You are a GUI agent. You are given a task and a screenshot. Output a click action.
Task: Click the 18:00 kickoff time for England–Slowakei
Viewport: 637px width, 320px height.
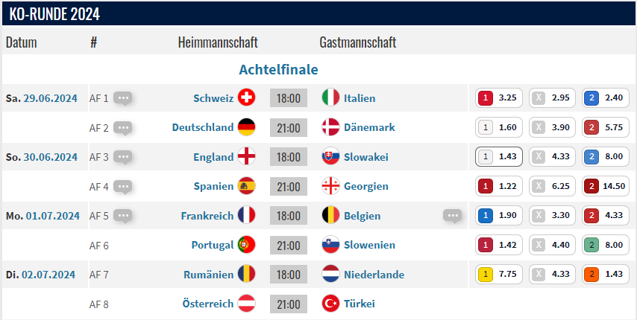(289, 157)
